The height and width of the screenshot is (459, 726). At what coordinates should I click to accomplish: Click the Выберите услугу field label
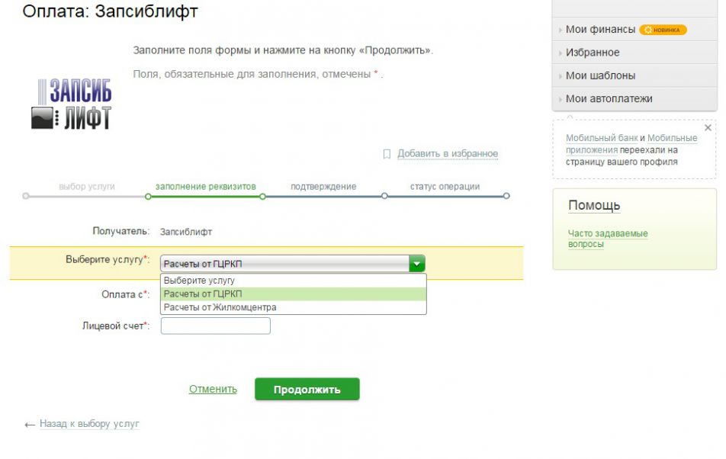click(x=108, y=259)
